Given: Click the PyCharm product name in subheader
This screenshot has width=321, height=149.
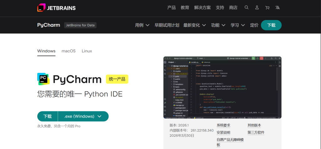Looking at the screenshot, I should (x=49, y=25).
